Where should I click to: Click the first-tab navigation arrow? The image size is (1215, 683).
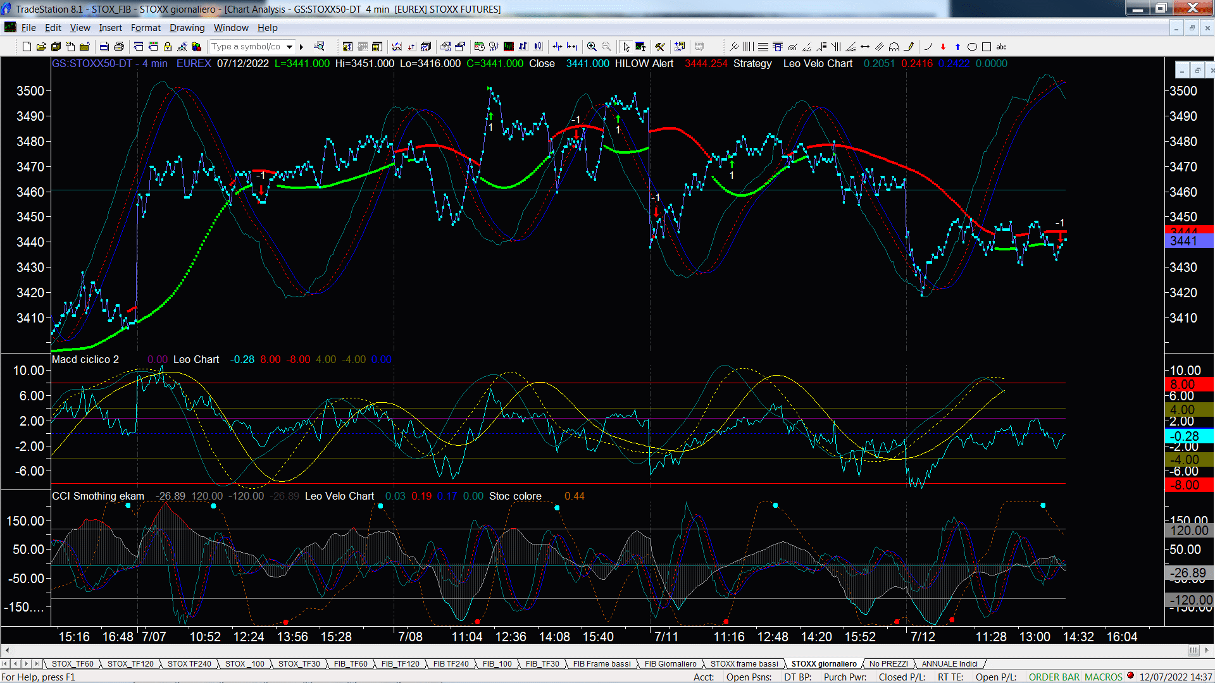5,663
